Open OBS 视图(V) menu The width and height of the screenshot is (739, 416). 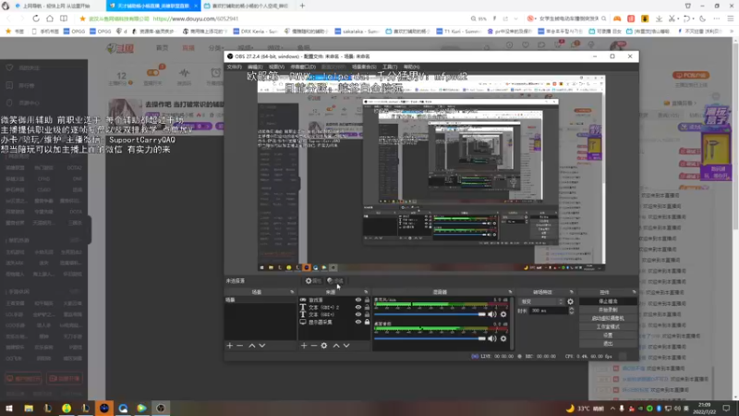click(x=276, y=67)
